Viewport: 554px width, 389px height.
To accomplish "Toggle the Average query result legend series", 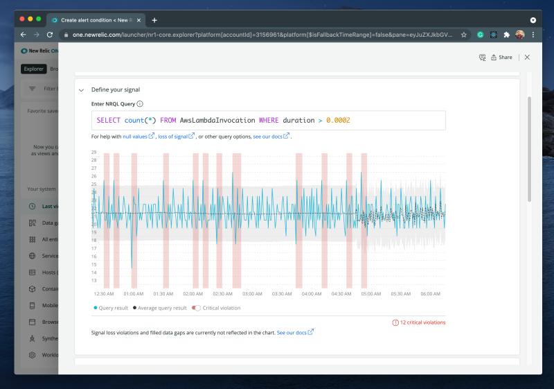I will tap(160, 308).
